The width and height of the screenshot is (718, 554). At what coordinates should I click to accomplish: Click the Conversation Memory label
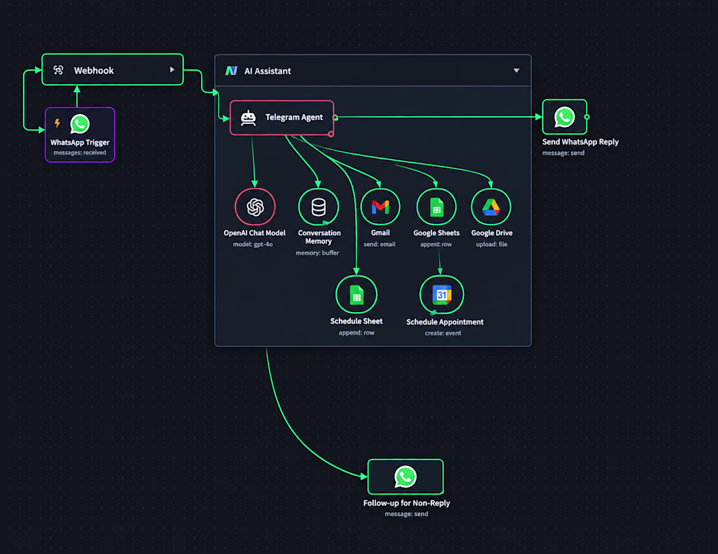(319, 237)
